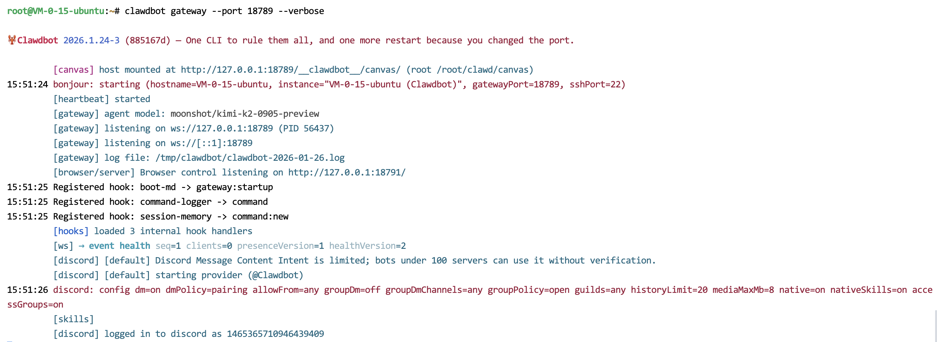The image size is (937, 342).
Task: Click the [heartbeat] started log line
Action: [102, 99]
